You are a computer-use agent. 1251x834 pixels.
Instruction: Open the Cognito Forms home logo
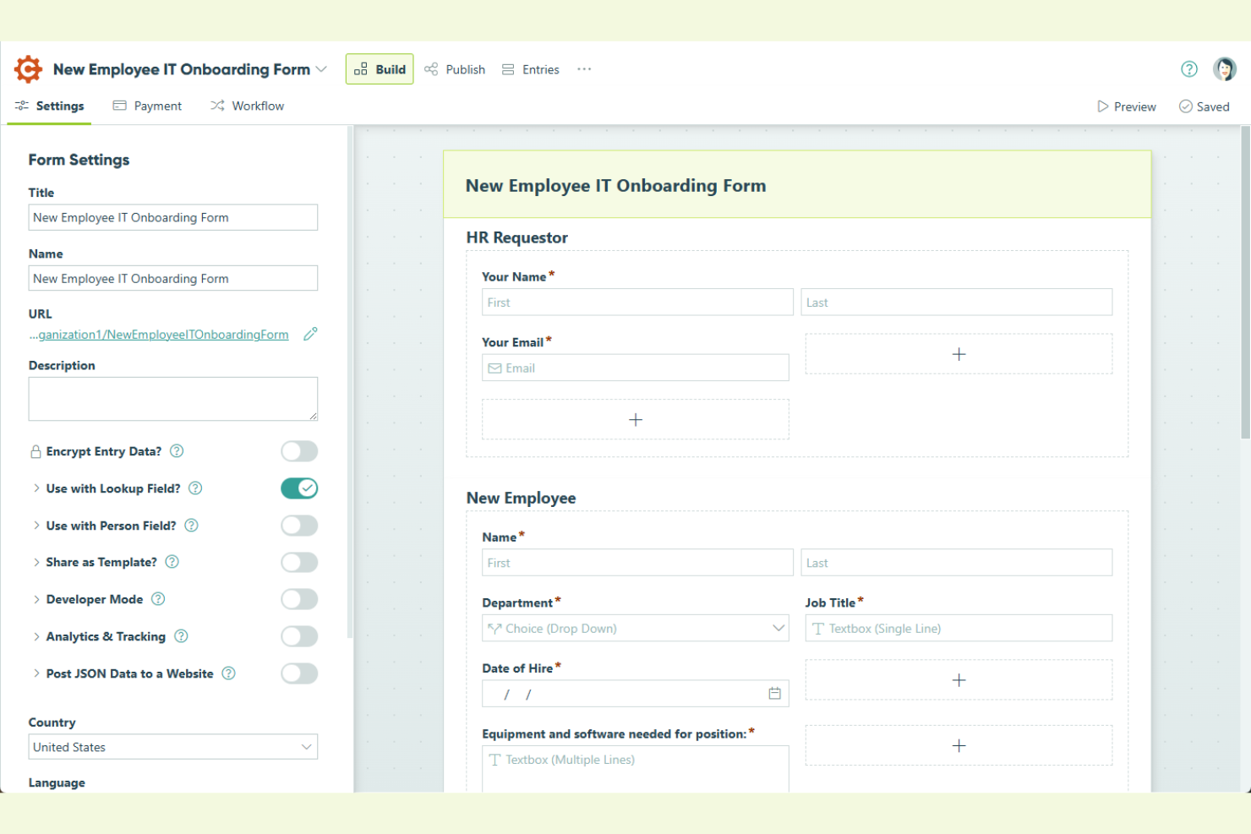click(28, 68)
